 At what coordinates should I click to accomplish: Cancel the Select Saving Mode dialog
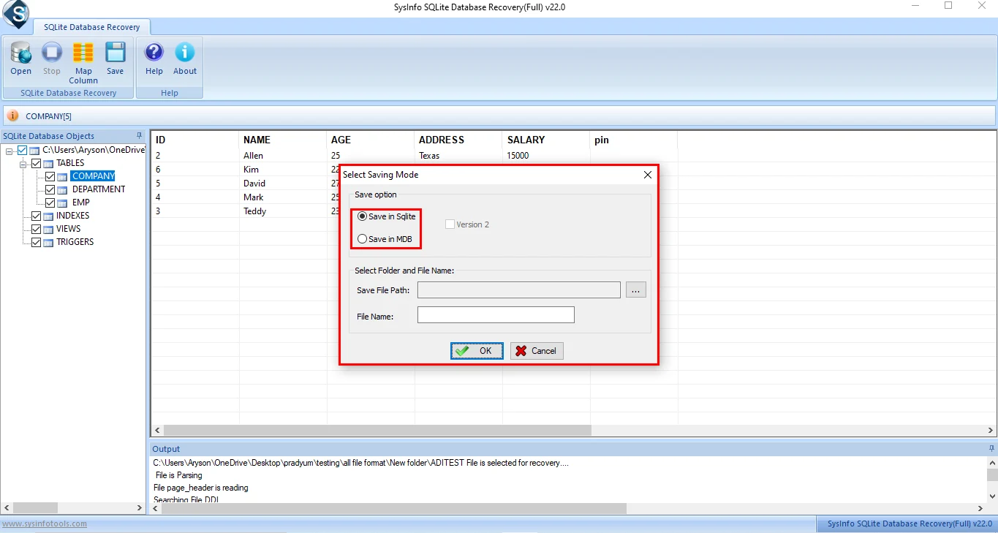click(x=537, y=350)
